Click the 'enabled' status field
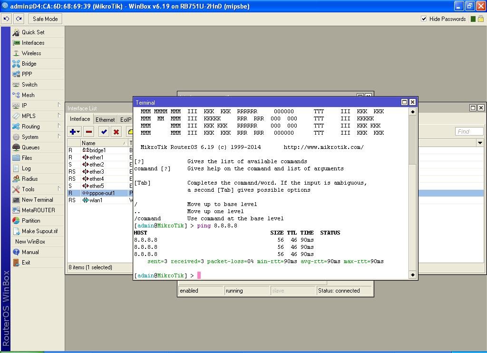Viewport: 487px width, 353px height. [201, 291]
